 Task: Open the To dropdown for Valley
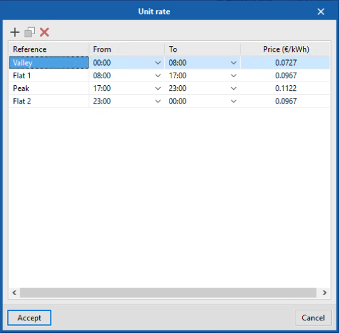233,63
